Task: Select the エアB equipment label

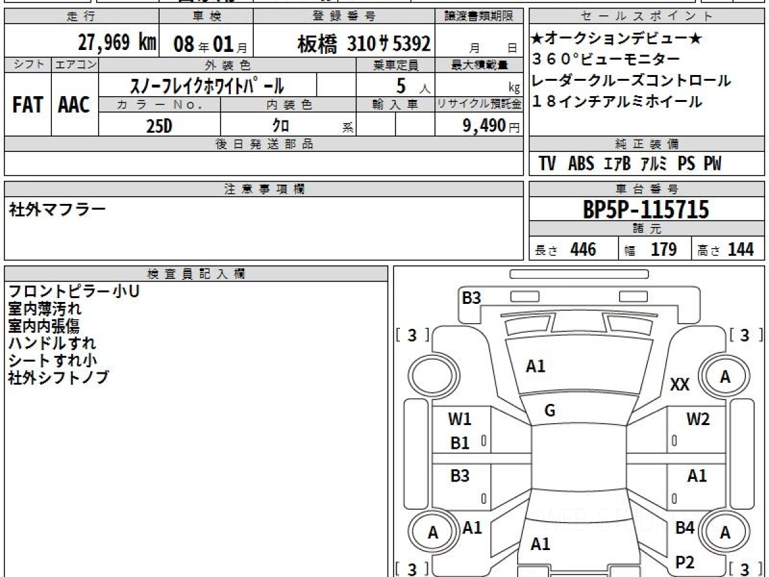Action: [617, 163]
